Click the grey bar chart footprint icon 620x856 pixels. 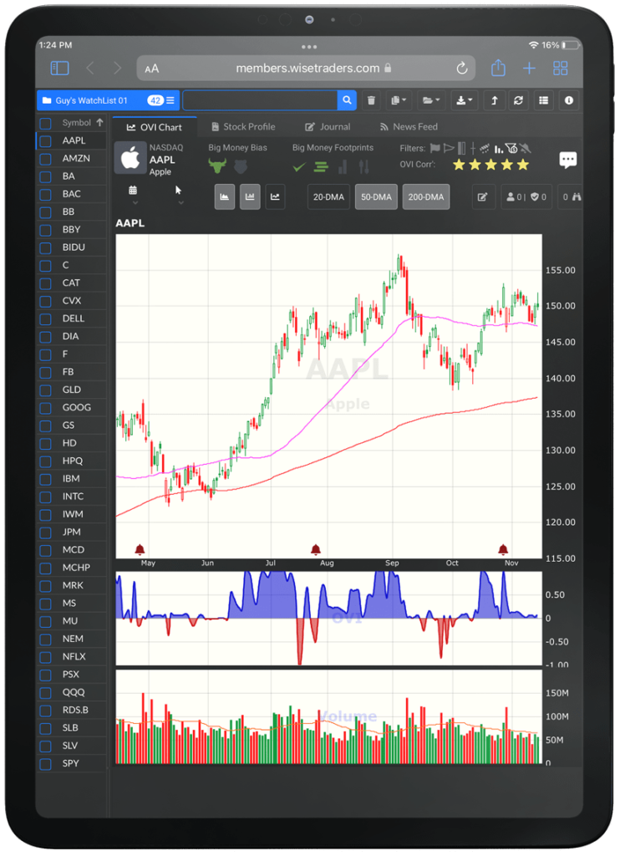click(x=343, y=167)
